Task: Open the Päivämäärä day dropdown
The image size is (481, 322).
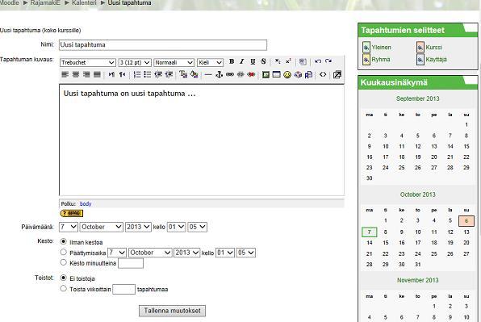Action: point(69,227)
